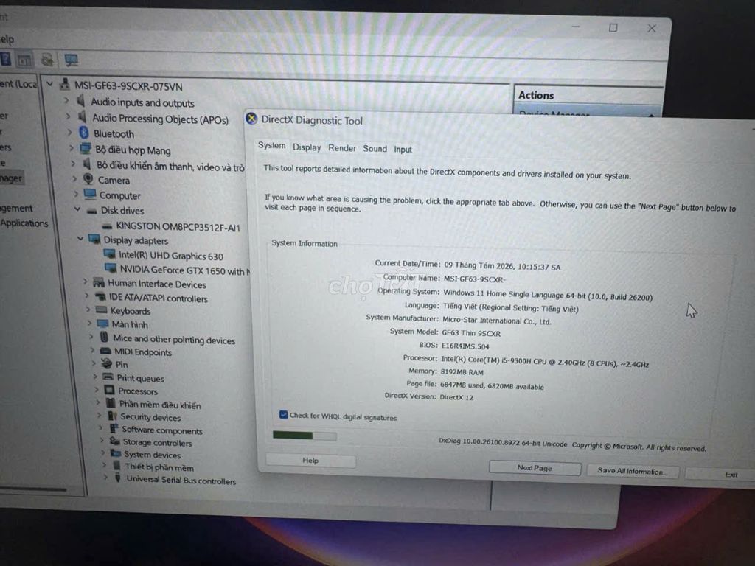This screenshot has width=755, height=566.
Task: Collapse the MSI-GF63-9SCXR-075VN root node
Action: tap(49, 84)
